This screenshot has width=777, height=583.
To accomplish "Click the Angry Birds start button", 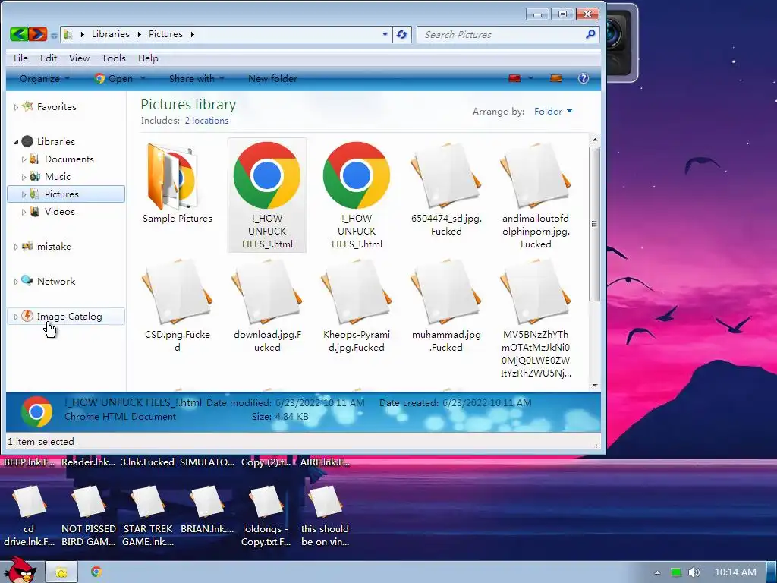I will [20, 570].
